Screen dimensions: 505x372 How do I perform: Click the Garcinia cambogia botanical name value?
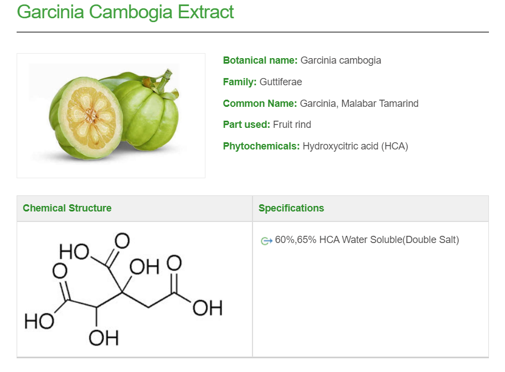[341, 60]
